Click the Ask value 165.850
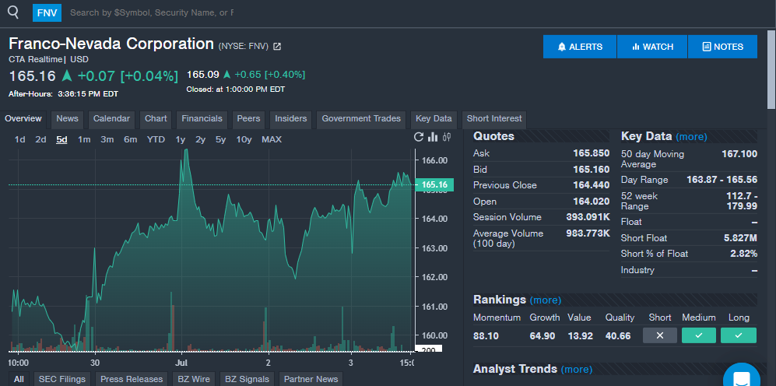The image size is (776, 386). click(x=591, y=153)
